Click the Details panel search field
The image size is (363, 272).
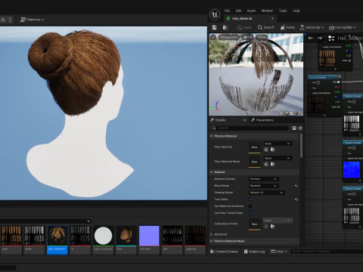pyautogui.click(x=250, y=128)
